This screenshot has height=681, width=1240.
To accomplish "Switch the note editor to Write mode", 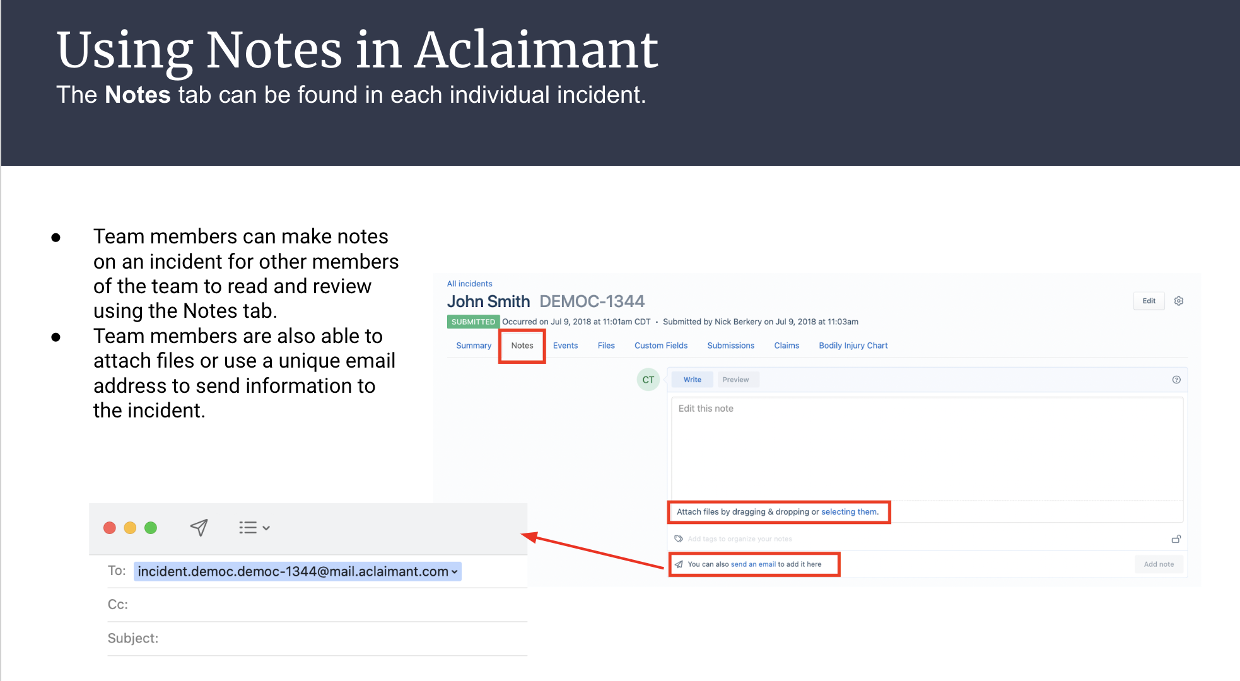I will 691,379.
